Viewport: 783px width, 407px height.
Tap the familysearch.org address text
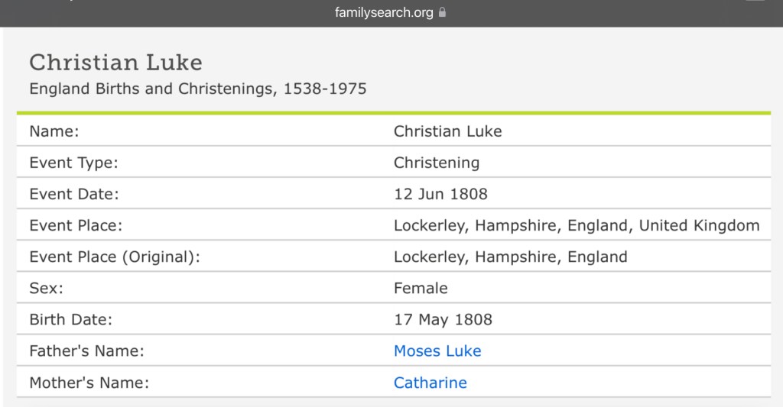384,12
